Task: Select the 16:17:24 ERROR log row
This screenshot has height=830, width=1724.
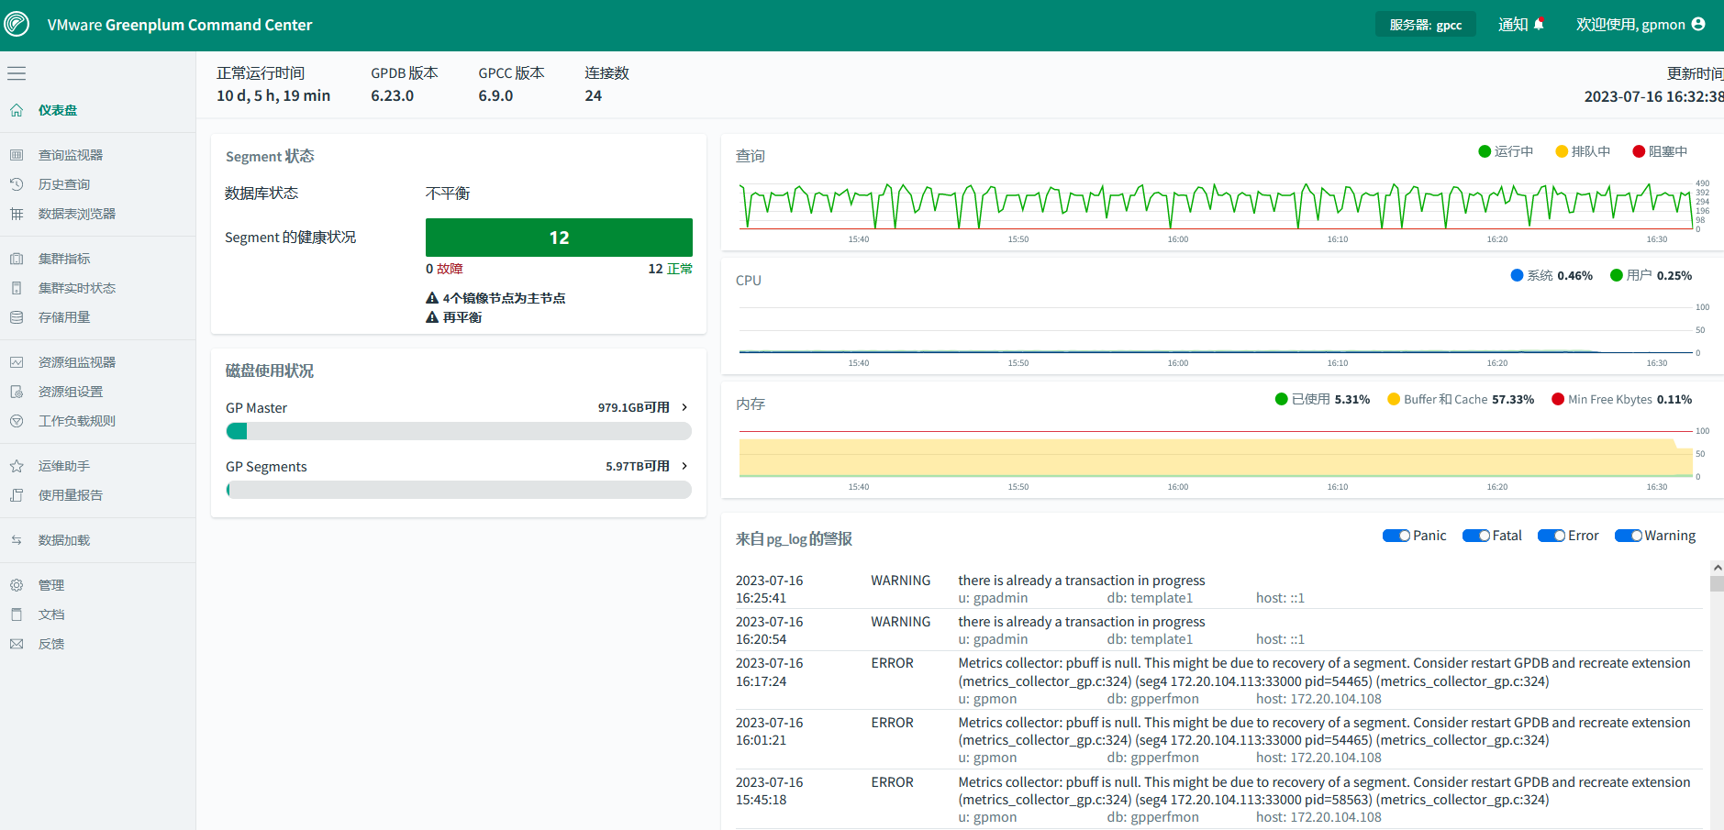Action: coord(1218,681)
